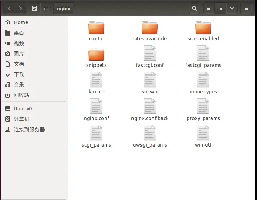Go forward with the right arrow button

20,8
